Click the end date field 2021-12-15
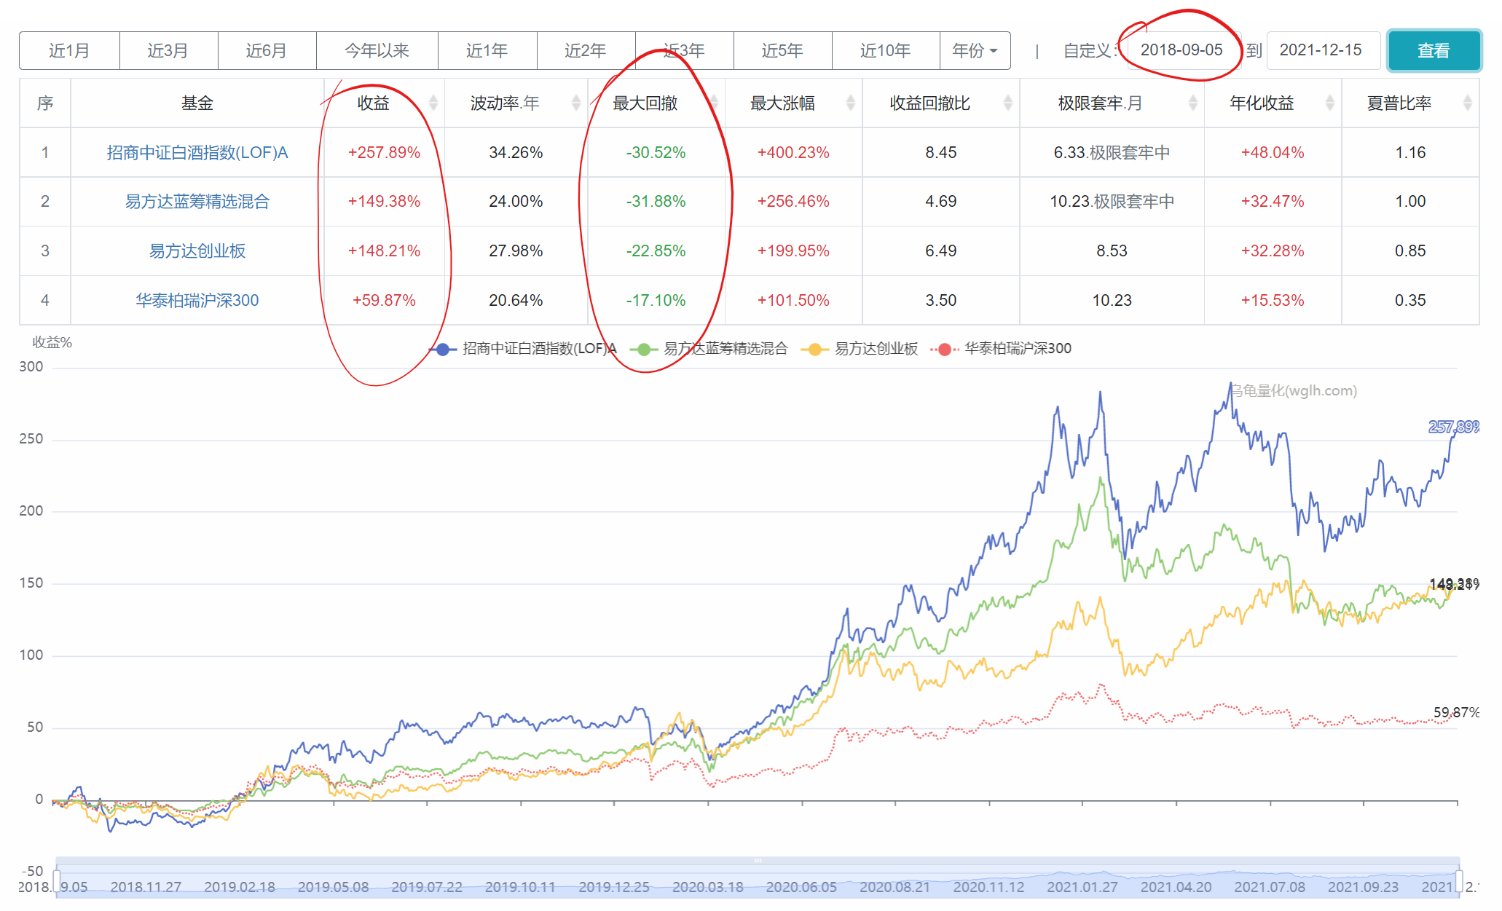Screen dimensions: 1502x911 1321,50
